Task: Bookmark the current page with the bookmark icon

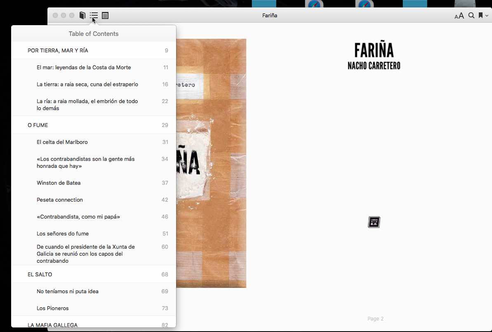Action: click(x=481, y=15)
